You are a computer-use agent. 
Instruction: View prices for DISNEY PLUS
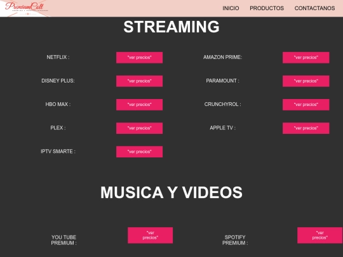(x=139, y=81)
